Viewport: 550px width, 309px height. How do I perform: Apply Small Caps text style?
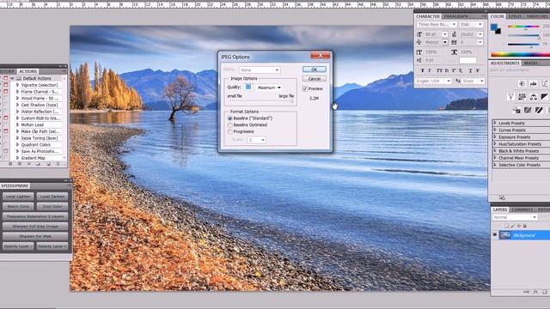tap(447, 70)
